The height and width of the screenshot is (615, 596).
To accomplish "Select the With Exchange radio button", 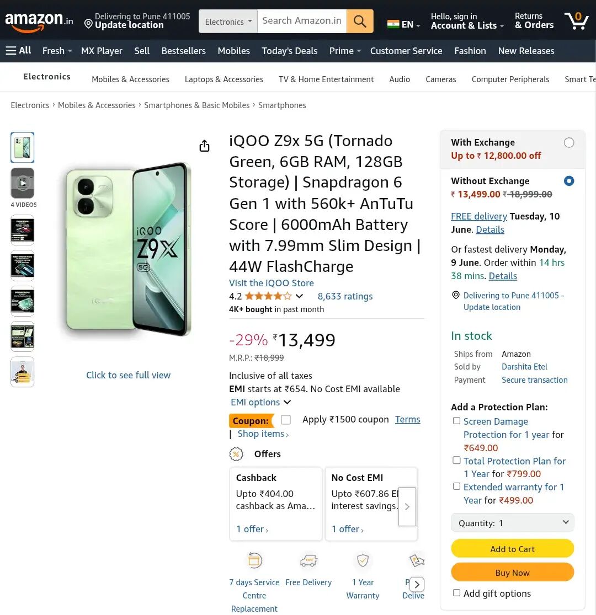I will 569,143.
